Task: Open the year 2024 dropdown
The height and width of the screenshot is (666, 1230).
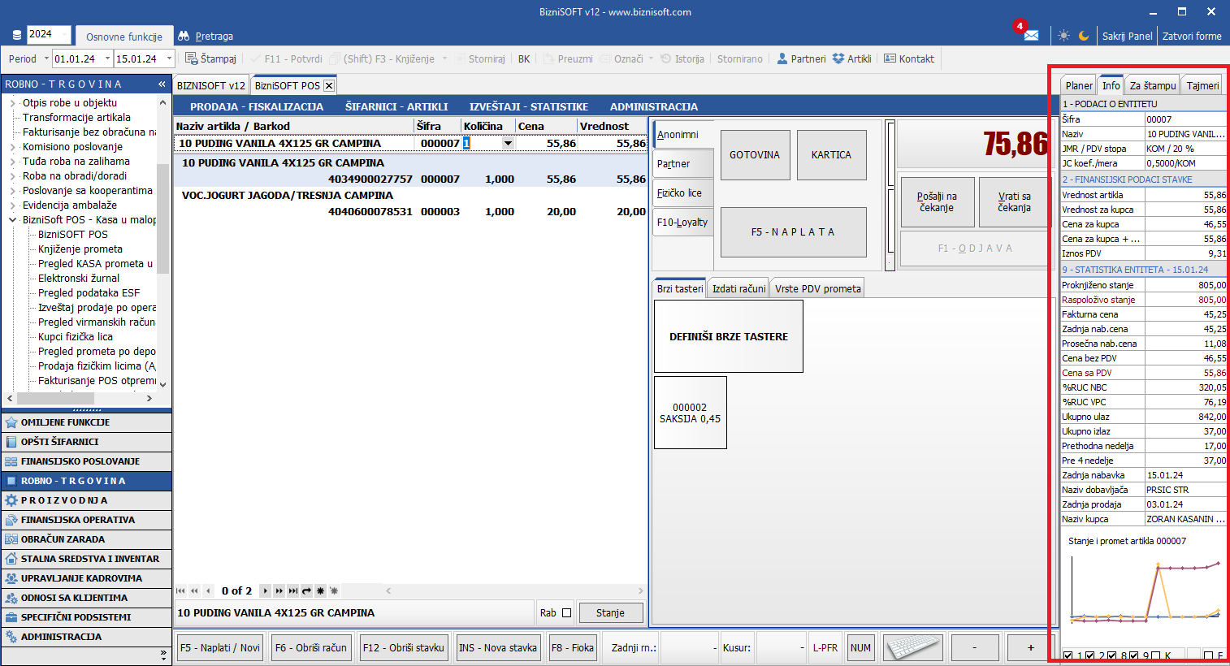Action: tap(49, 34)
